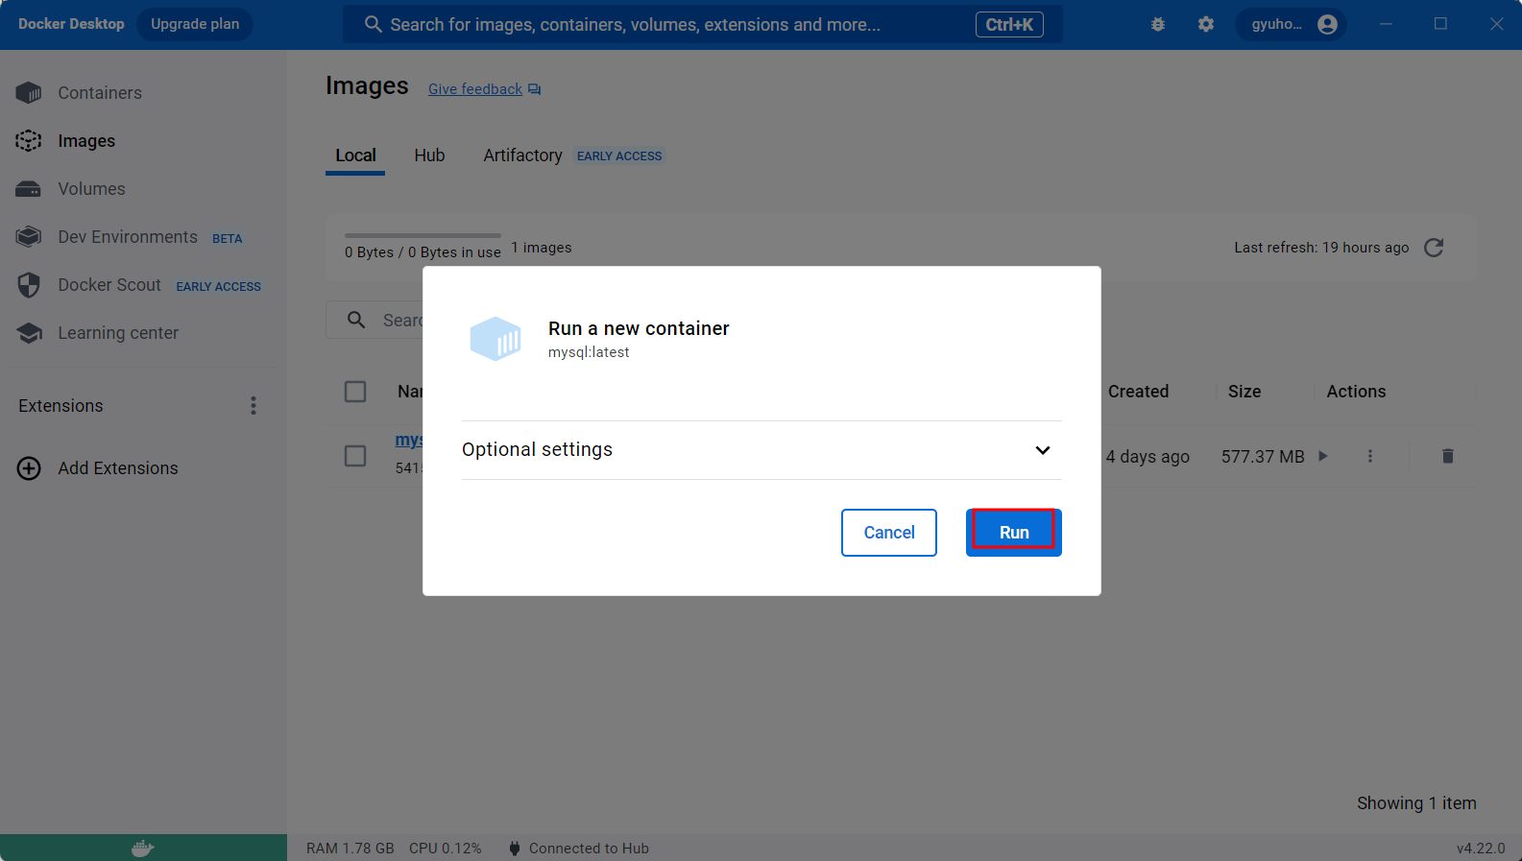Viewport: 1522px width, 861px height.
Task: Click the disk usage bar
Action: (423, 235)
